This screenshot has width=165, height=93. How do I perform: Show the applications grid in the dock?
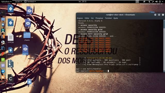[x=3, y=83]
